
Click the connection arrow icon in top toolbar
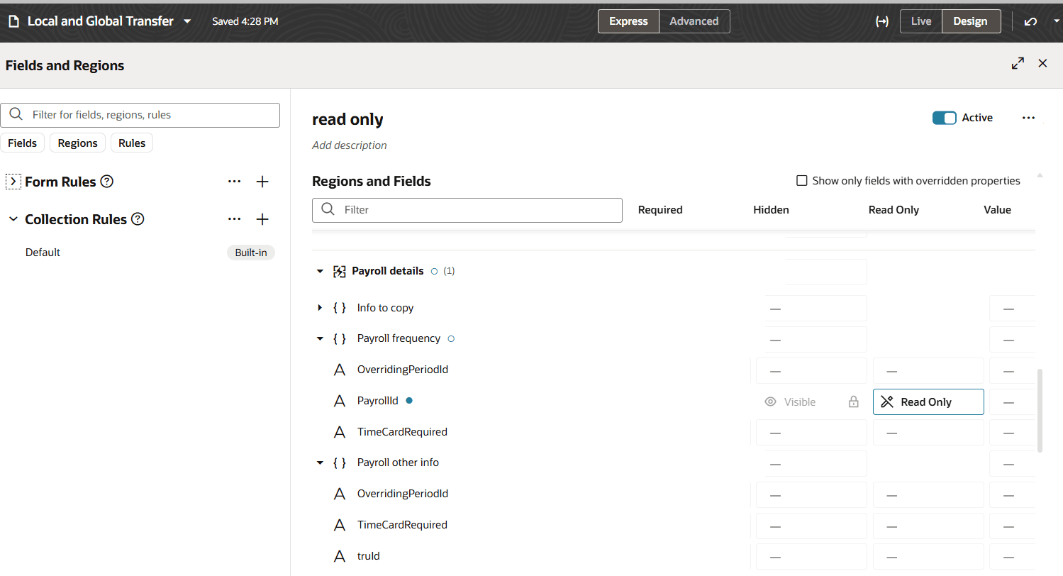point(882,21)
